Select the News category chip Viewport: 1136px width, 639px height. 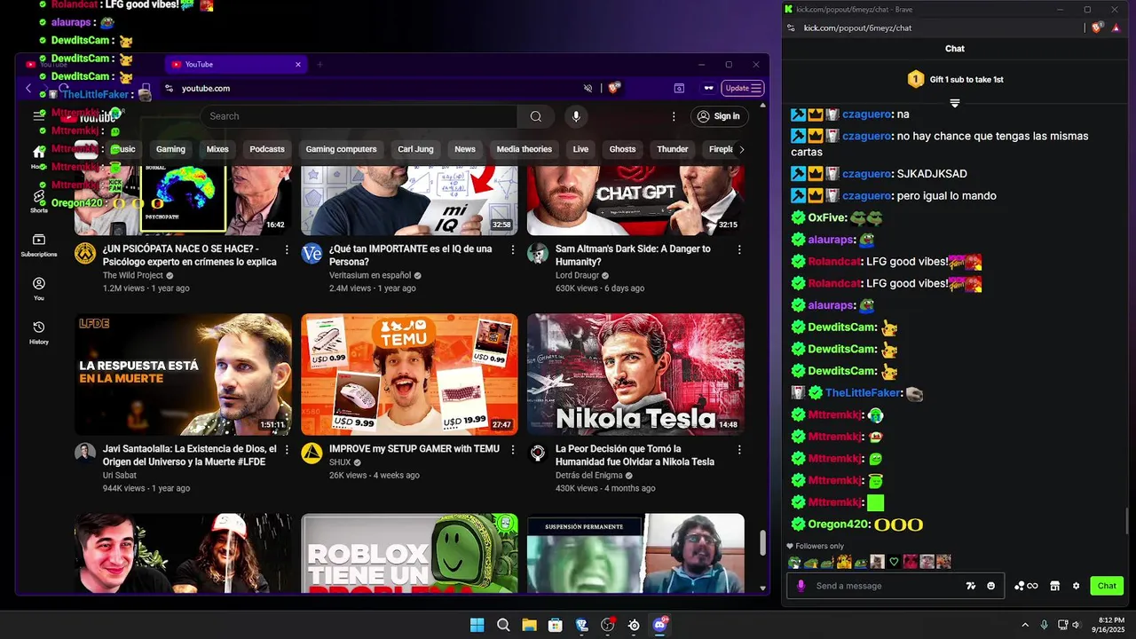[x=465, y=149]
